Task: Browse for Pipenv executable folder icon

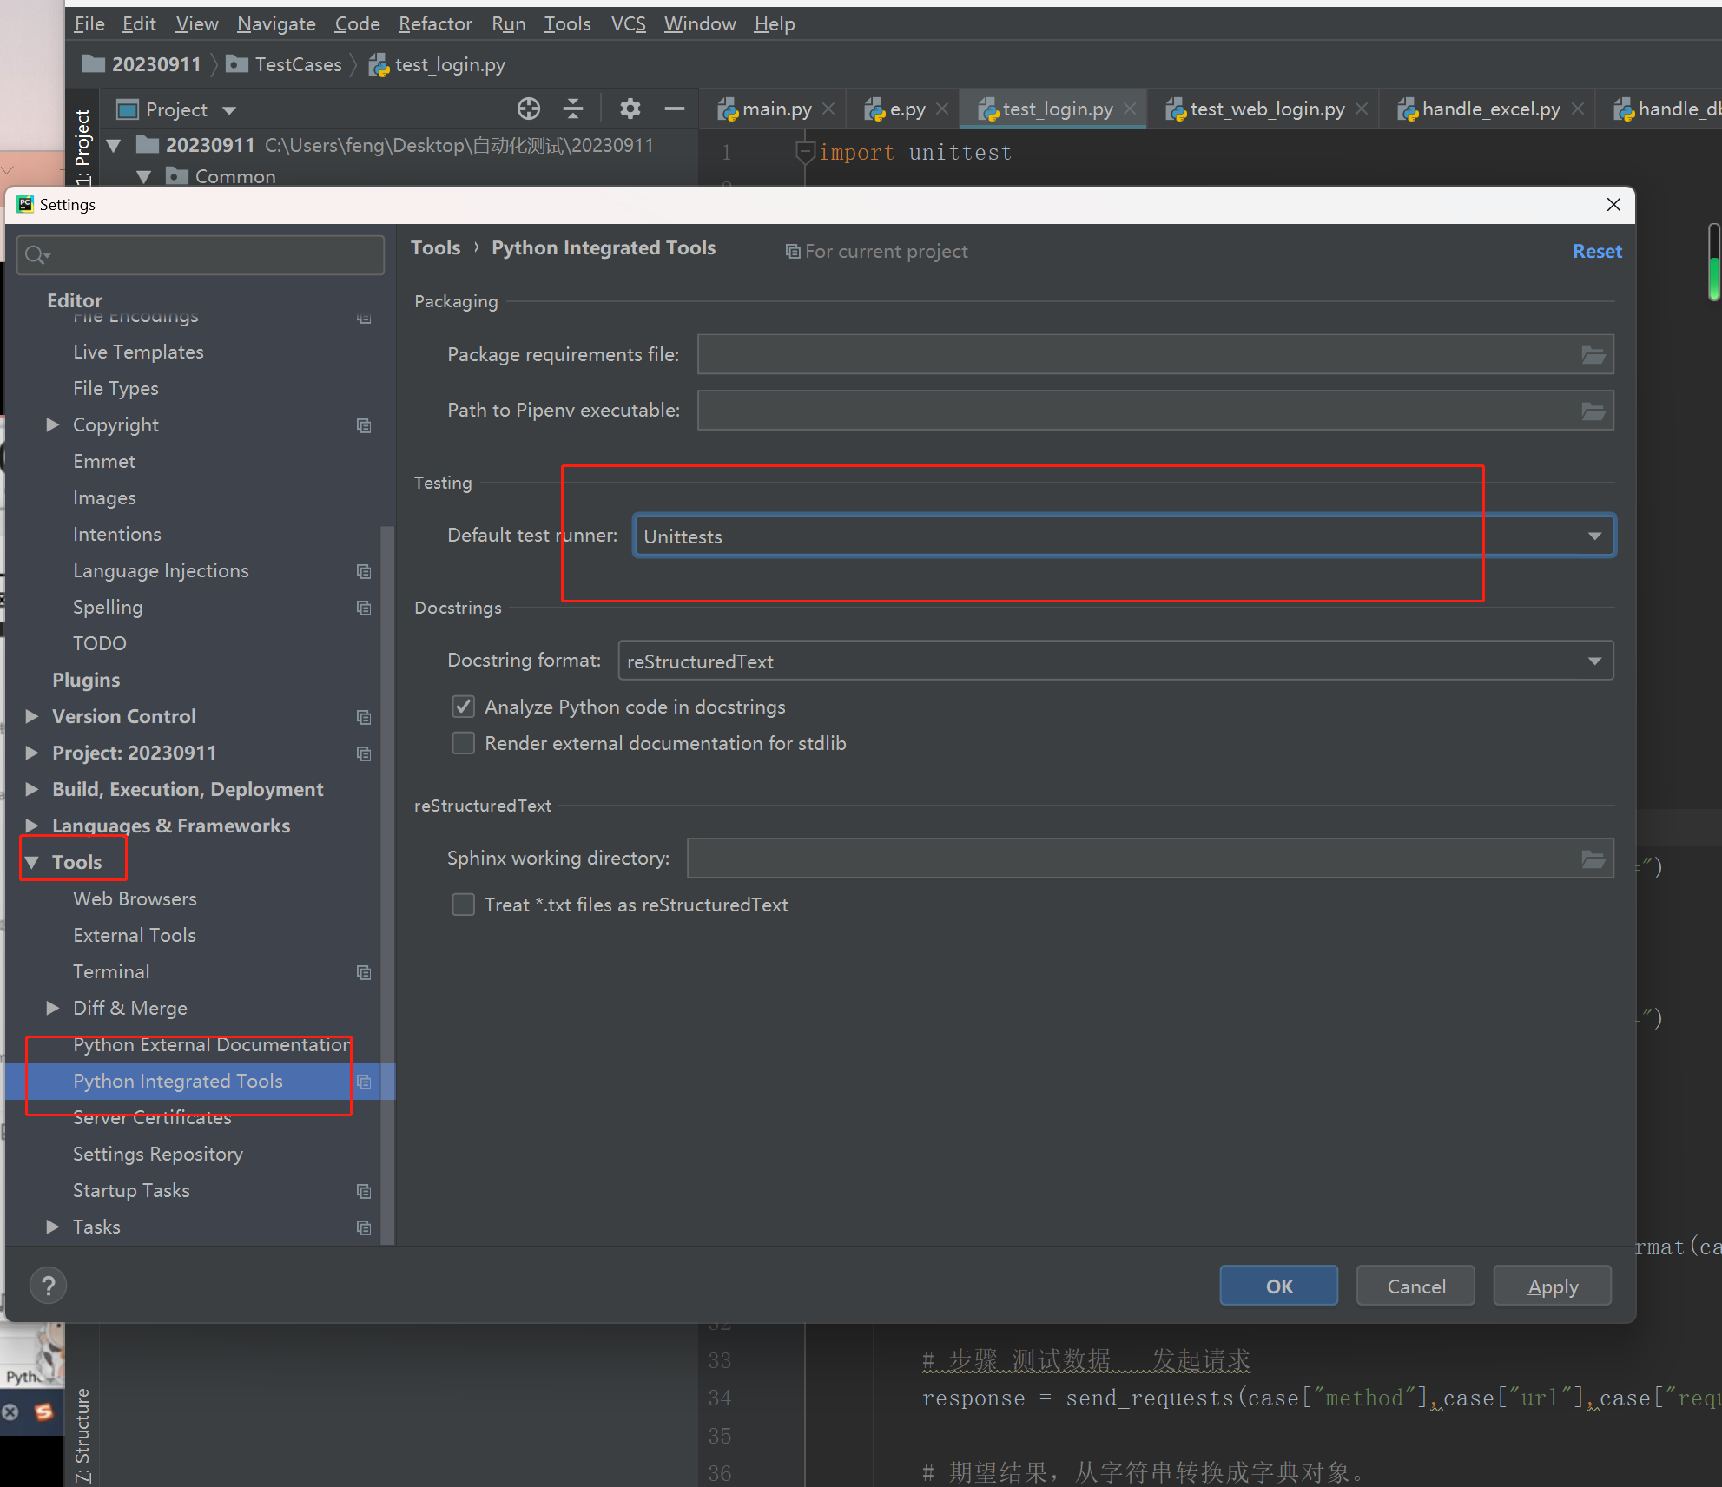Action: coord(1593,411)
